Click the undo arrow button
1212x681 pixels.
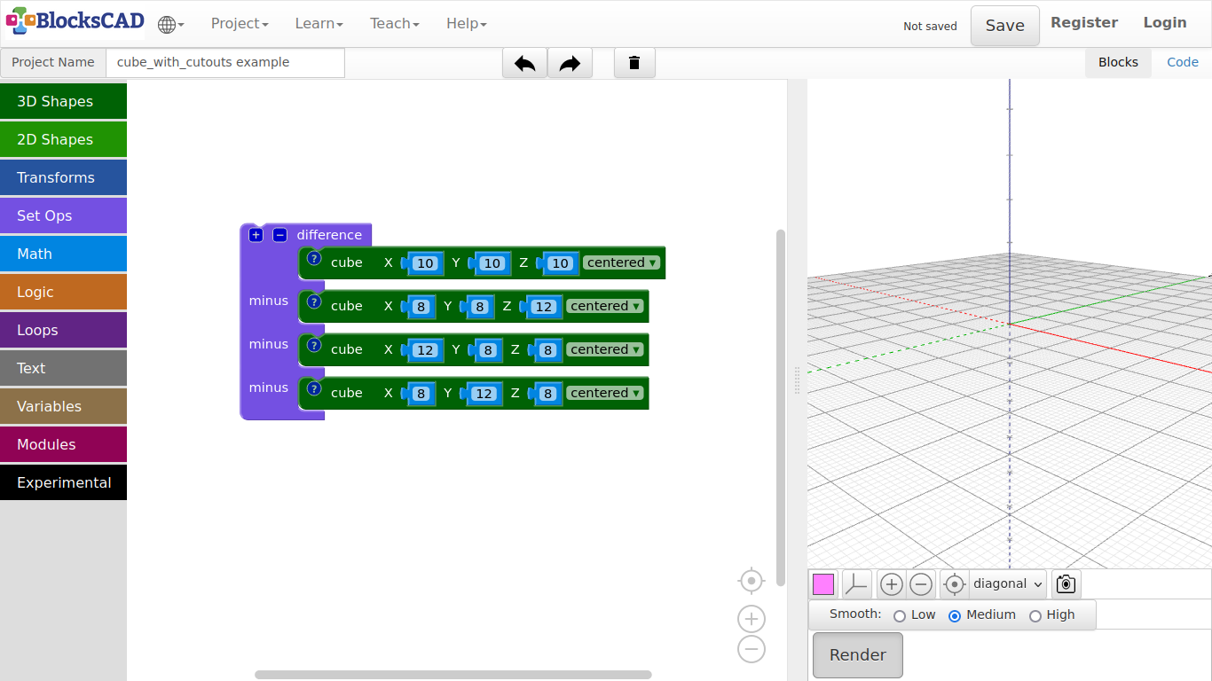[524, 63]
